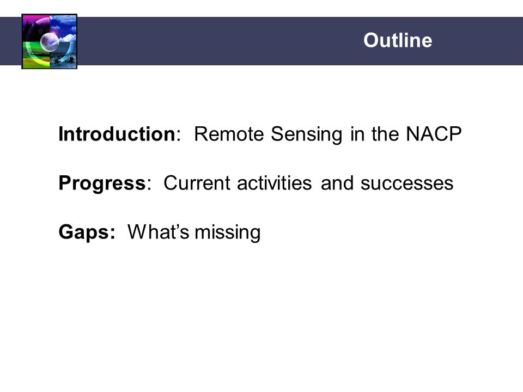The height and width of the screenshot is (392, 523).
Task: Click the bold Gaps heading
Action: coord(87,232)
